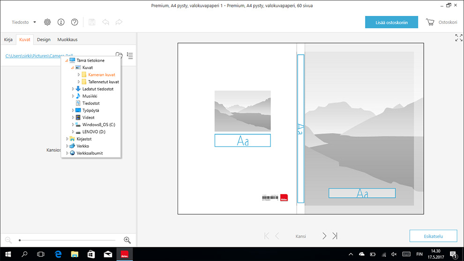Click the undo arrow icon
The height and width of the screenshot is (261, 464).
point(105,22)
